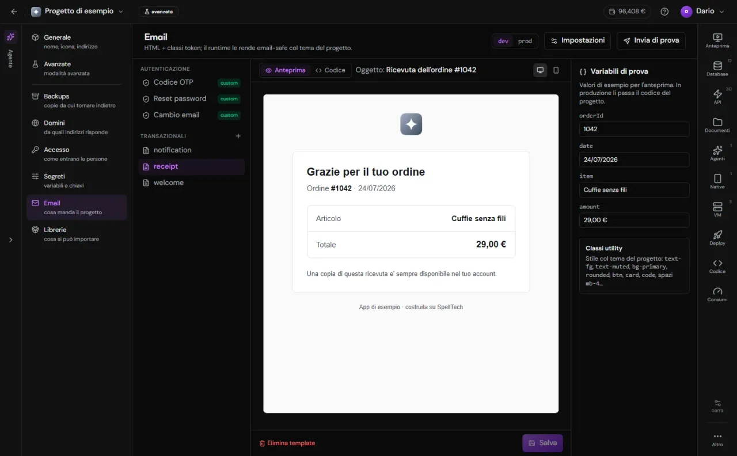Open the Agente sparkle icon in left rail
737x456 pixels.
[10, 37]
